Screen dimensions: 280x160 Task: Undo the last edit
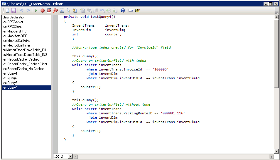point(22,11)
